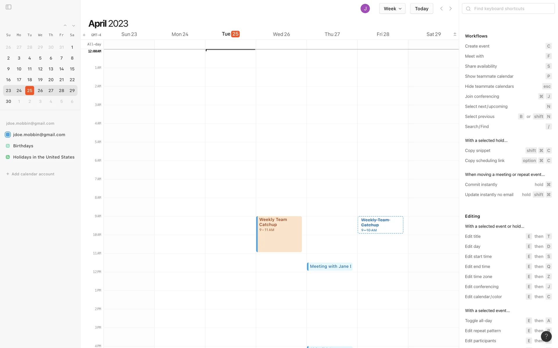558x348 pixels.
Task: Open the help question mark button
Action: pyautogui.click(x=546, y=336)
